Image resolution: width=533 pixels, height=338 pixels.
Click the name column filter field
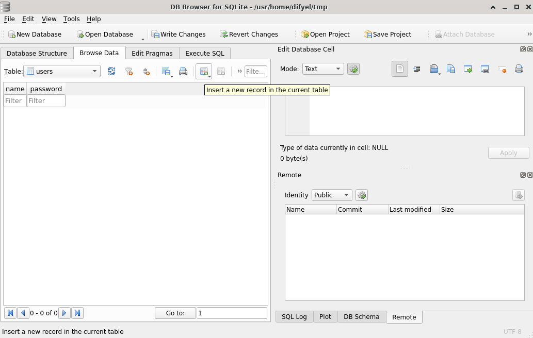coord(15,101)
